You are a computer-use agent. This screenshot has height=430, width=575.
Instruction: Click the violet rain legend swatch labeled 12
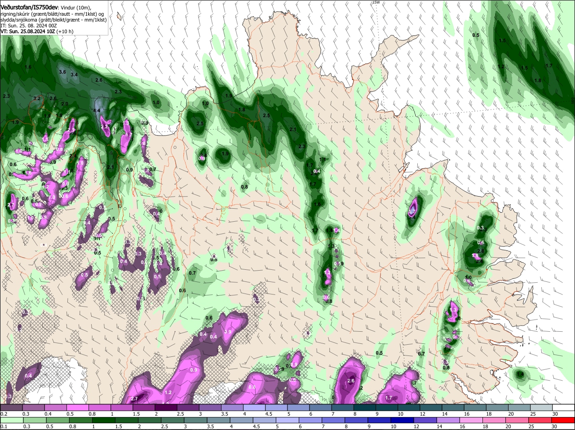click(x=426, y=420)
